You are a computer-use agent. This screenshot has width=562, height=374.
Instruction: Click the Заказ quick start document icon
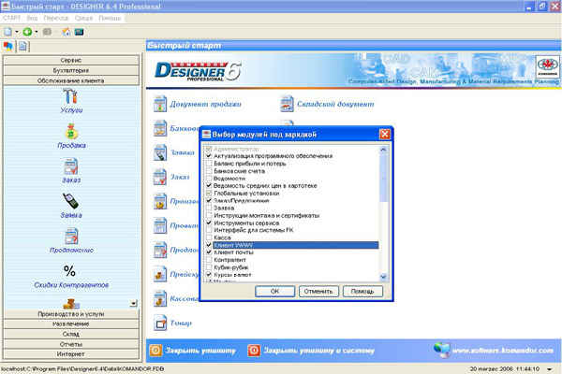(x=160, y=177)
